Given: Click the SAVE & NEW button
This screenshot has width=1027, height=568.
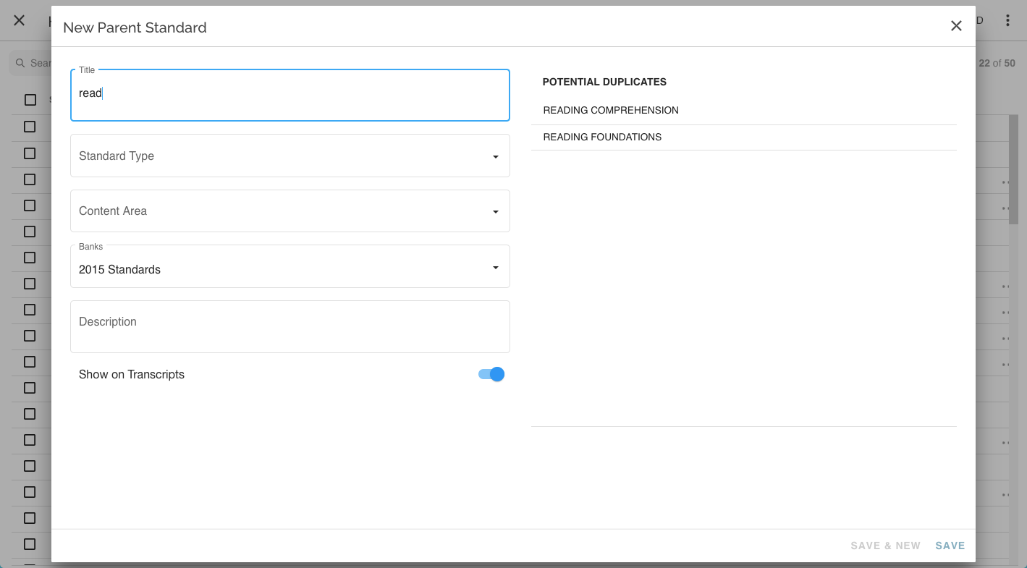Looking at the screenshot, I should pyautogui.click(x=886, y=546).
